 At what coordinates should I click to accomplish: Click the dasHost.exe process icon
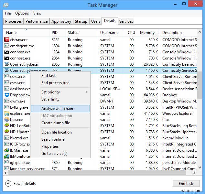(7, 89)
